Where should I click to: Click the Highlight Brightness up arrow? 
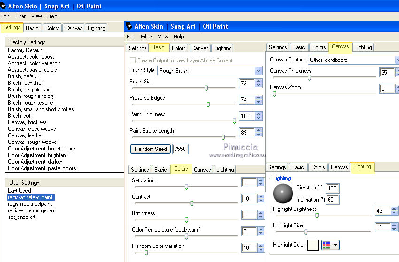pyautogui.click(x=394, y=209)
